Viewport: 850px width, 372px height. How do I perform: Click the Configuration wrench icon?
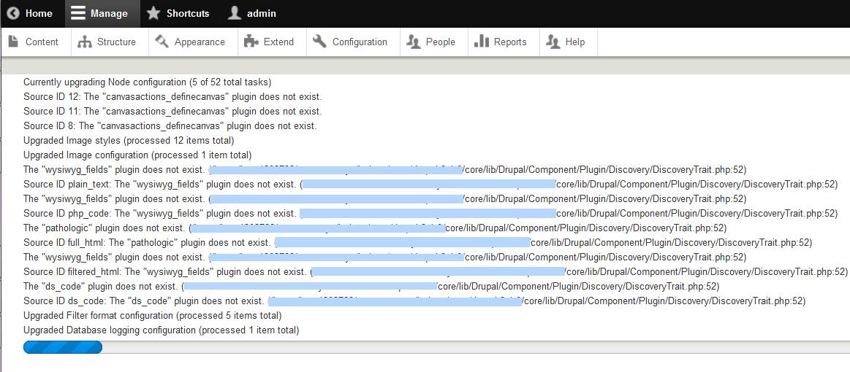coord(320,41)
